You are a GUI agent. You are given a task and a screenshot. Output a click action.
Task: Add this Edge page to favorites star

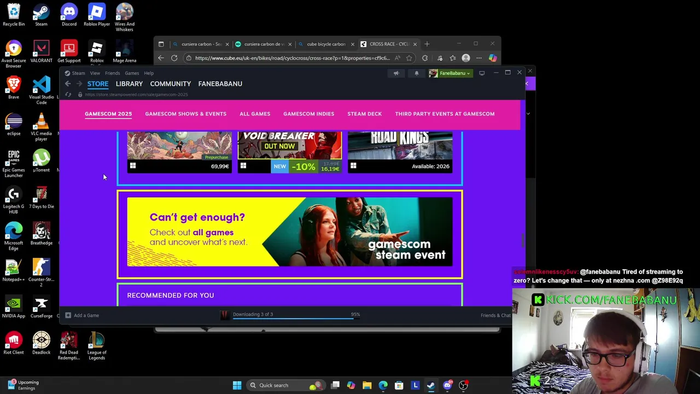pos(409,58)
